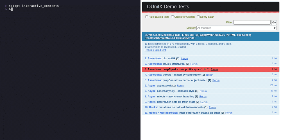Toggle the Check for Globals checkbox

coord(173,17)
